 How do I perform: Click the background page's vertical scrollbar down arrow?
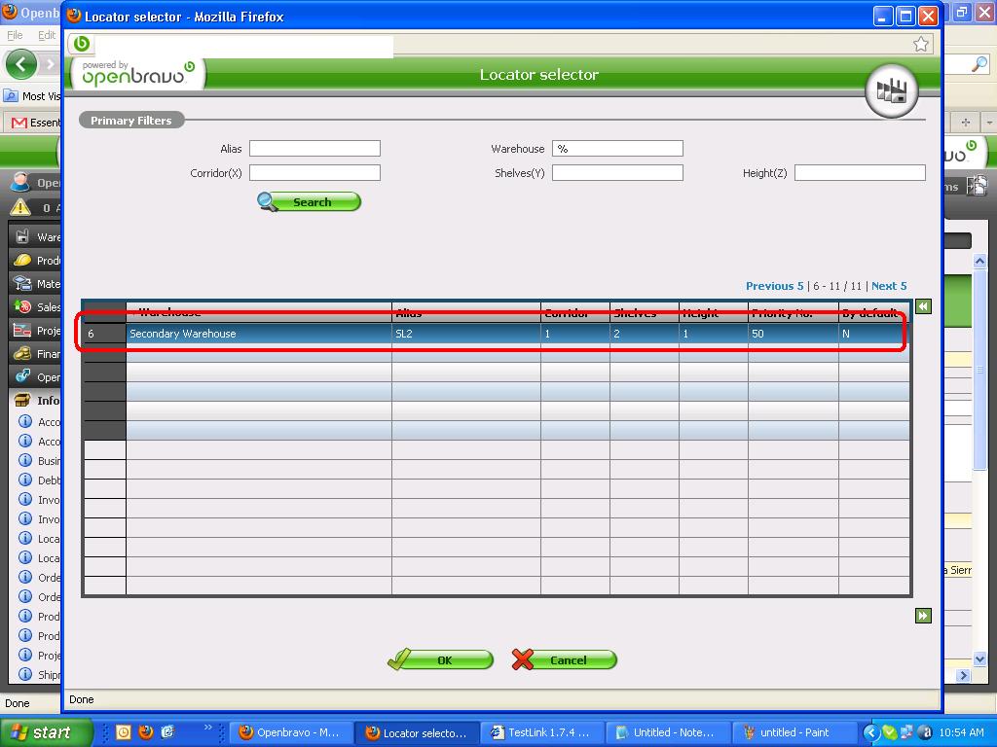(980, 659)
